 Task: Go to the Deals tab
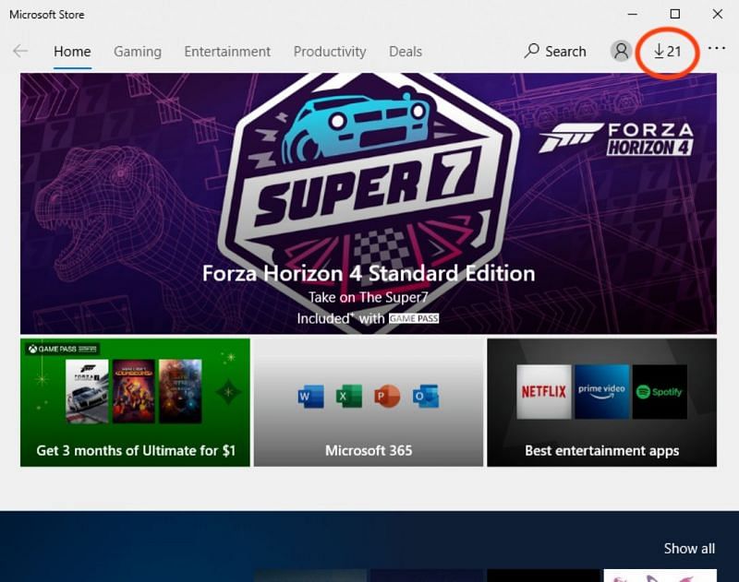coord(406,52)
